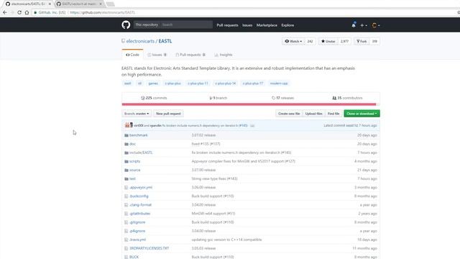Image resolution: width=460 pixels, height=259 pixels.
Task: Open the .appveyor.yml file
Action: [x=141, y=188]
